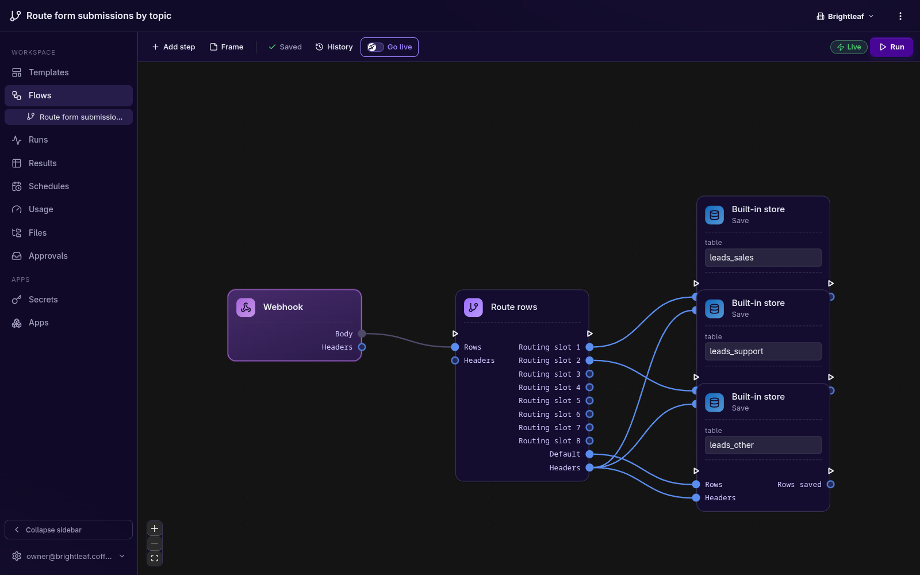Screen dimensions: 920x575
Task: Edit the leads_other table field
Action: coord(763,445)
